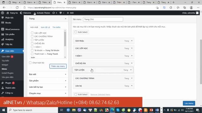The image size is (202, 113).
Task: Open the browser profile avatar
Action: click(x=191, y=8)
